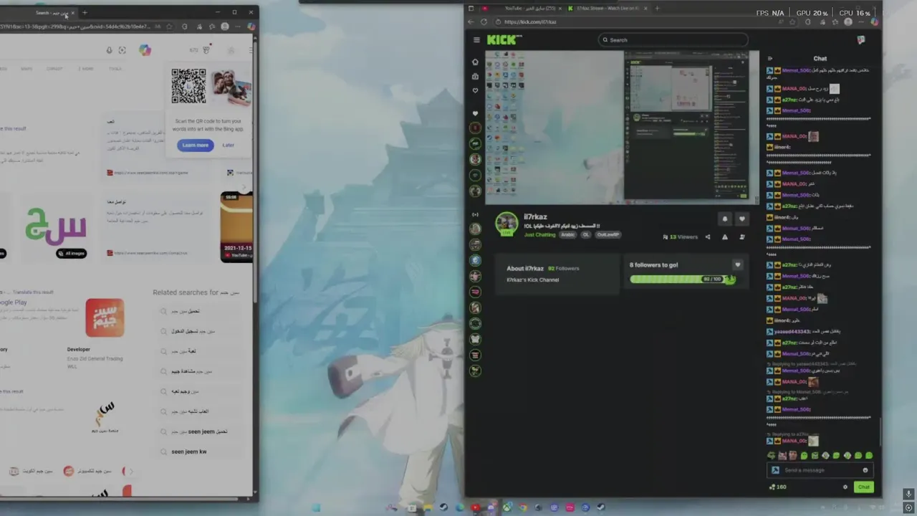
Task: Click the icon right of the report triangle
Action: click(x=741, y=237)
